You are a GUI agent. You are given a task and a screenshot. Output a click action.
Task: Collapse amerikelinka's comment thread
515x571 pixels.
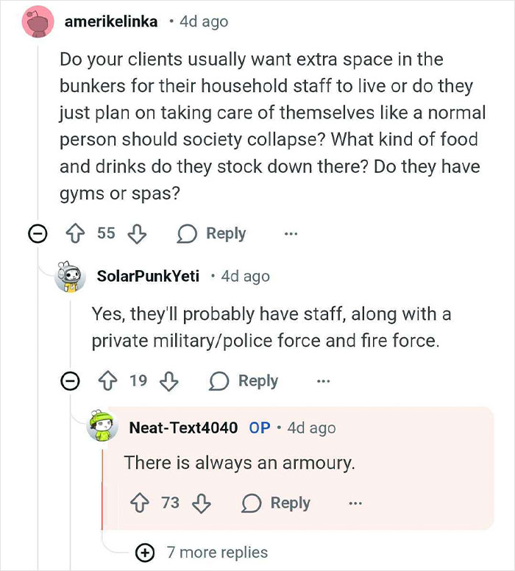pos(34,234)
